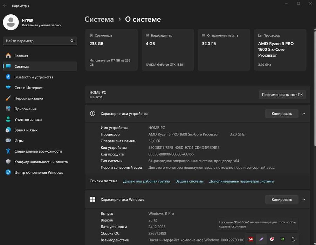Open the Защита системы link

(x=190, y=181)
